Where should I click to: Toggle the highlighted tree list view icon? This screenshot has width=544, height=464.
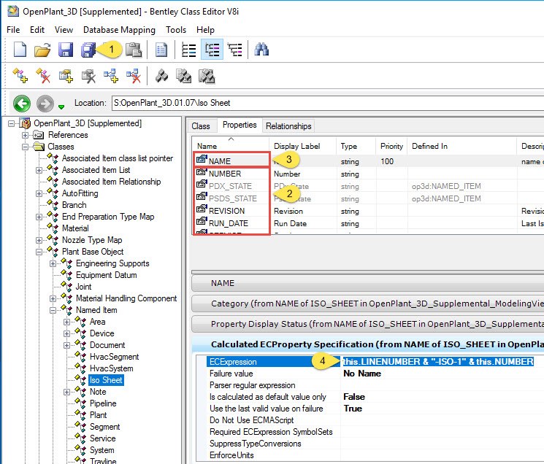(212, 50)
